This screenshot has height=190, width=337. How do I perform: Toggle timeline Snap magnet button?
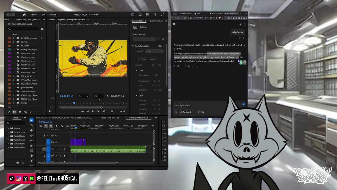(46, 126)
